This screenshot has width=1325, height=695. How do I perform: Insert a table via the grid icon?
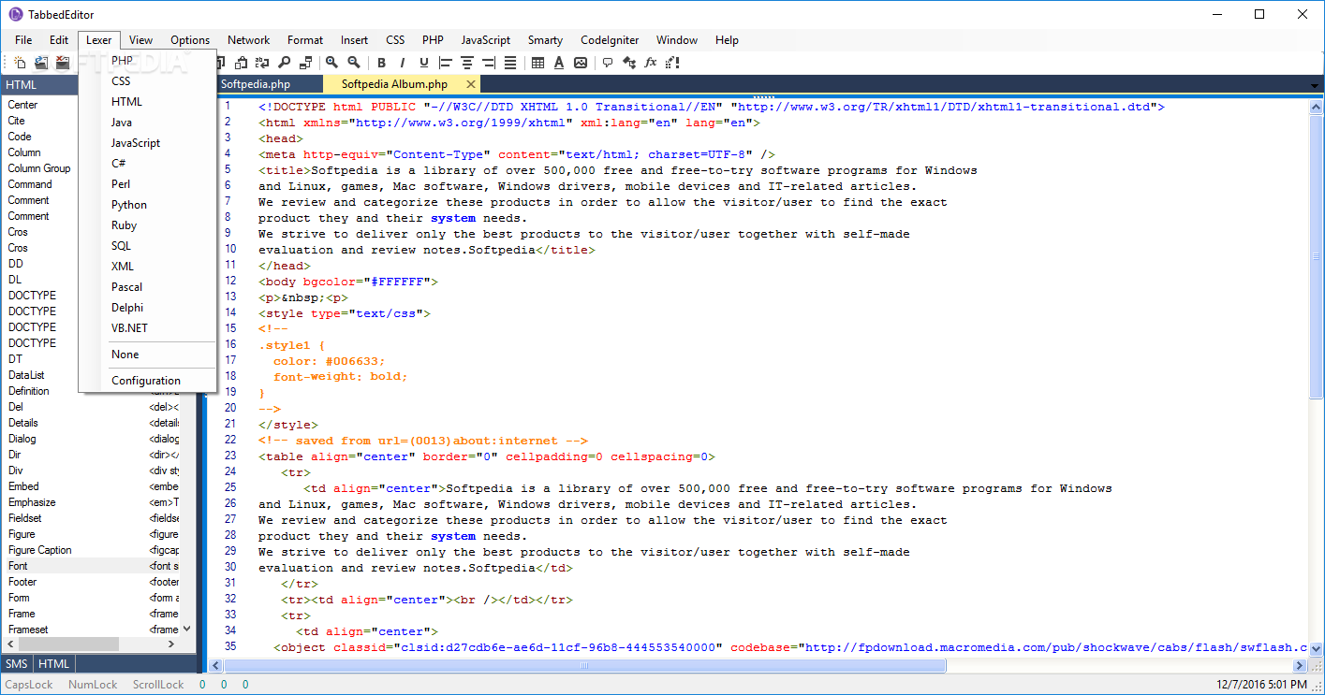[x=537, y=63]
